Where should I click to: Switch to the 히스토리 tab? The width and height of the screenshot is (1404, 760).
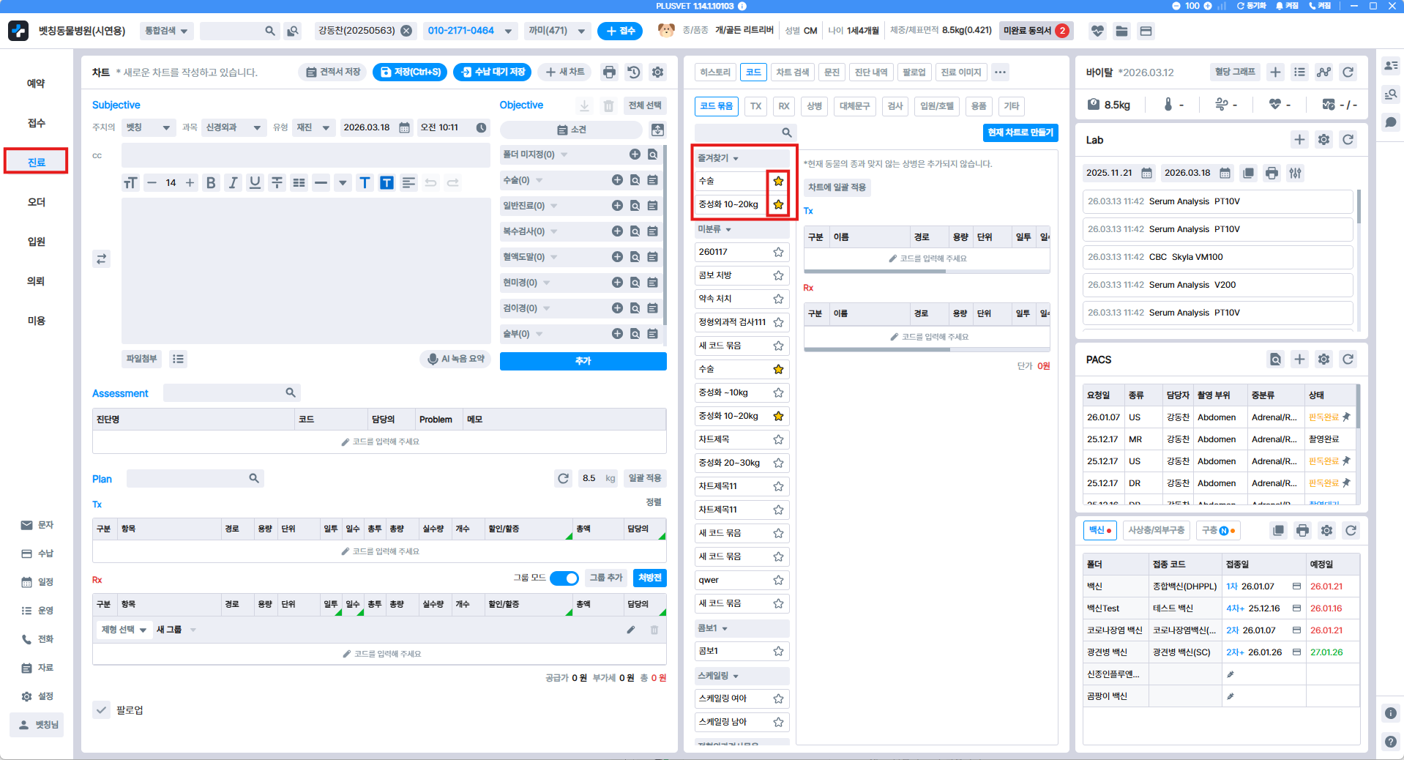click(714, 72)
